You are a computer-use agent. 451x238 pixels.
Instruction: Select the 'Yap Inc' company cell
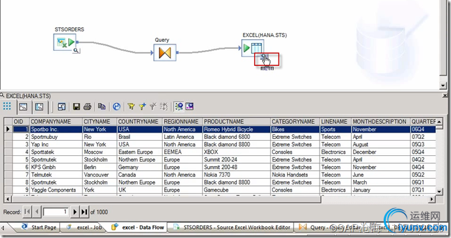[56, 144]
